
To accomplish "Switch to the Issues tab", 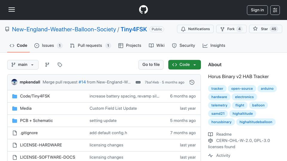I will [48, 45].
